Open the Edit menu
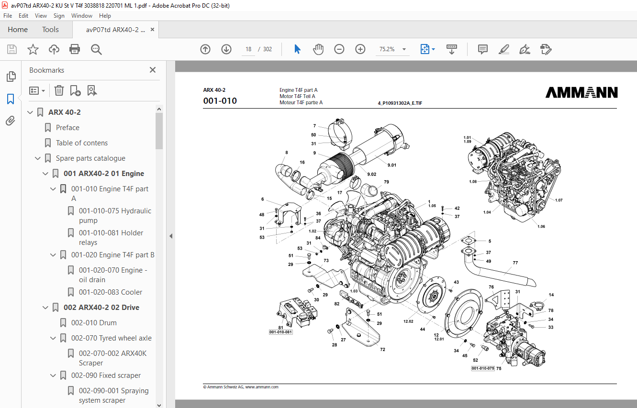 [x=23, y=16]
